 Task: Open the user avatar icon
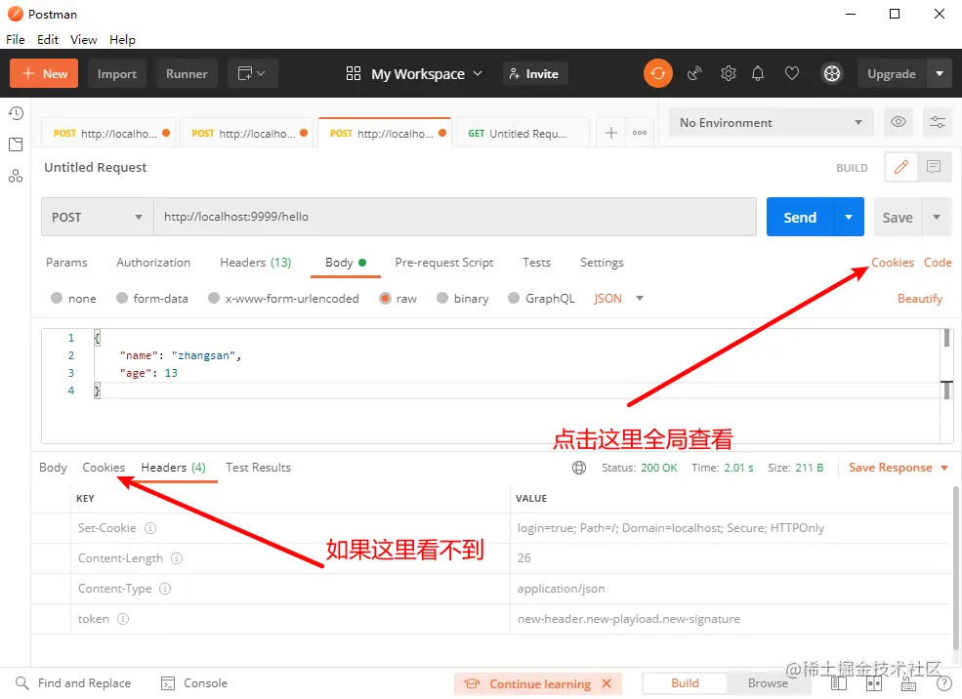[832, 73]
